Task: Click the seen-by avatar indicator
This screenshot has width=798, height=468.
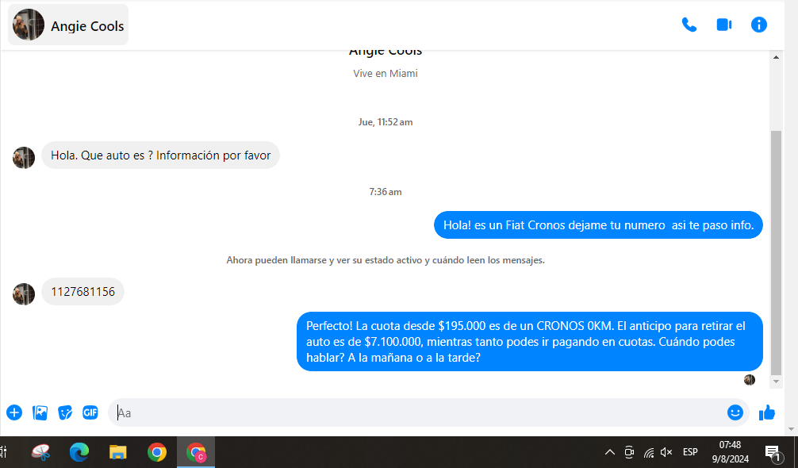Action: (x=749, y=379)
